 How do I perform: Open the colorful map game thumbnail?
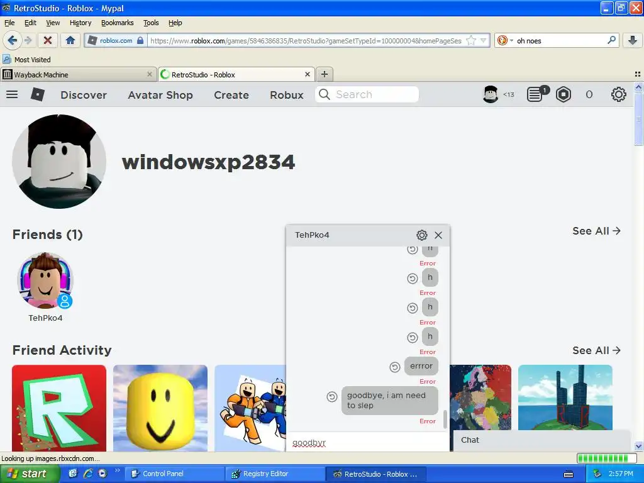[480, 397]
